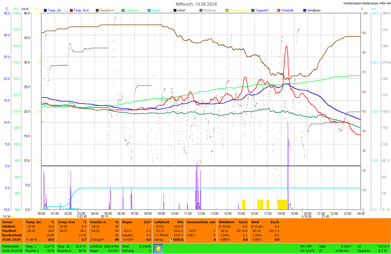Toggle the Wind series legend label
The width and height of the screenshot is (391, 254).
tap(181, 10)
